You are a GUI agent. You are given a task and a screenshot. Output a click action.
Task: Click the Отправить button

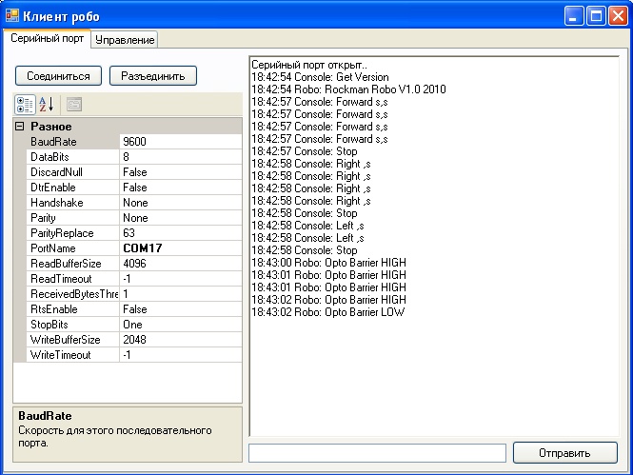tap(564, 453)
